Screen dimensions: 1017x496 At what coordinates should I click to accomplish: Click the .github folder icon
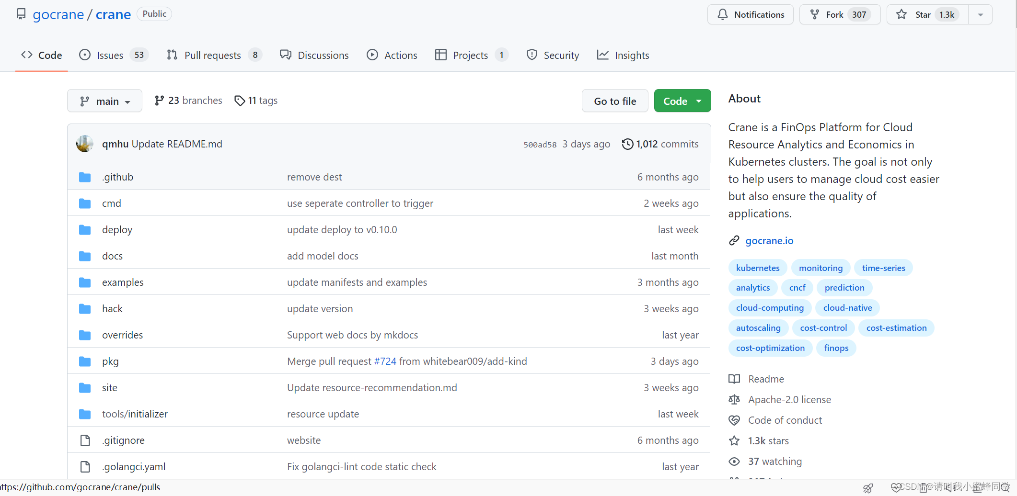(x=85, y=177)
